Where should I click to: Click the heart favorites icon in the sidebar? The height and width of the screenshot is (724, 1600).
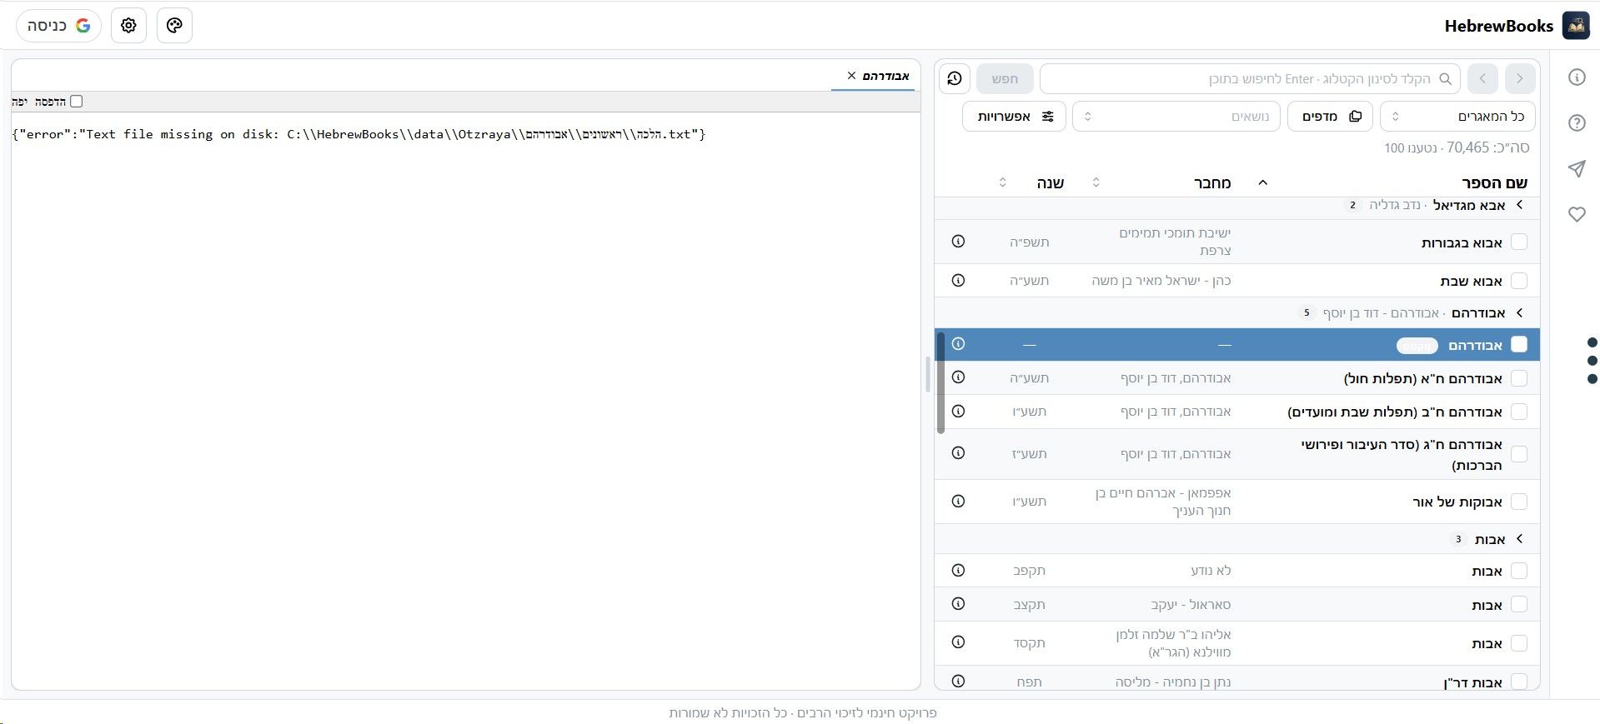1576,214
